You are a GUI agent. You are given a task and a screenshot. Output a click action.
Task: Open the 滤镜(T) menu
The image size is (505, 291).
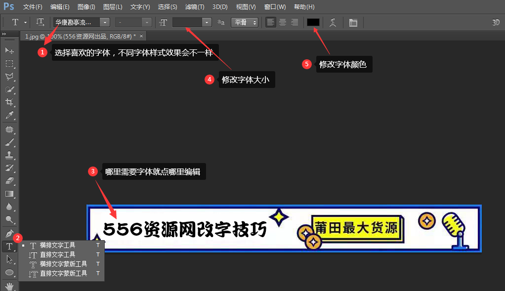point(194,7)
